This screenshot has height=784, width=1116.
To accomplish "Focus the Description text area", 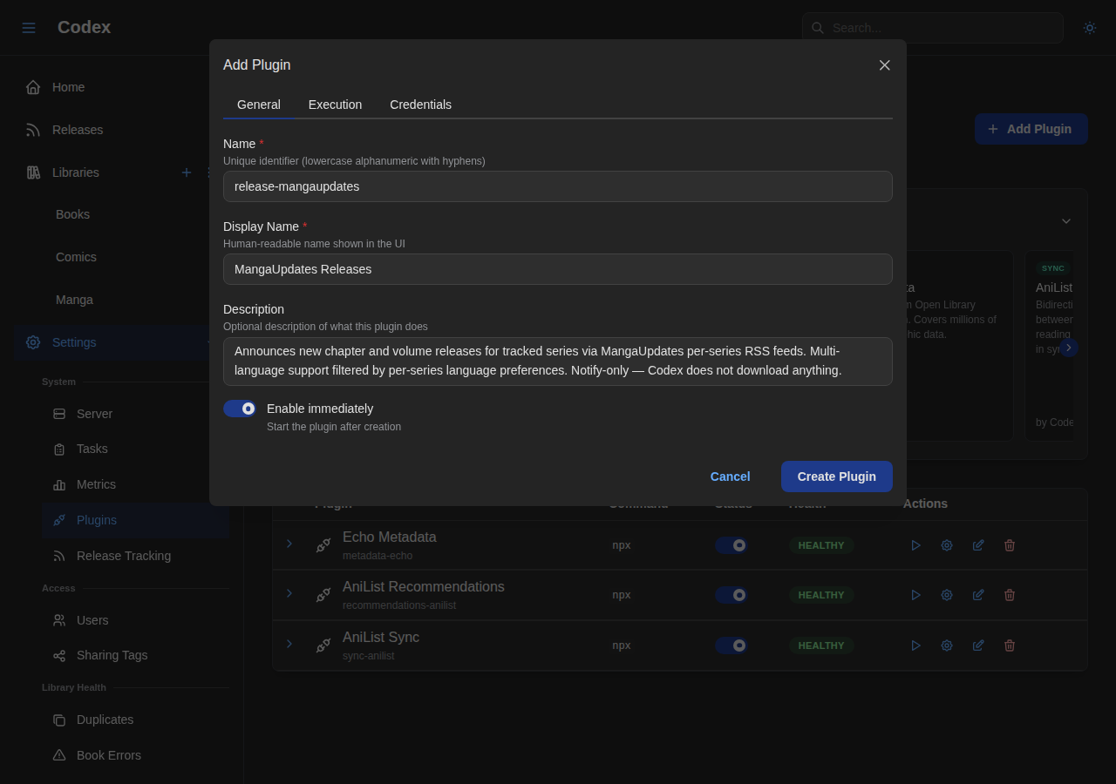I will 558,362.
